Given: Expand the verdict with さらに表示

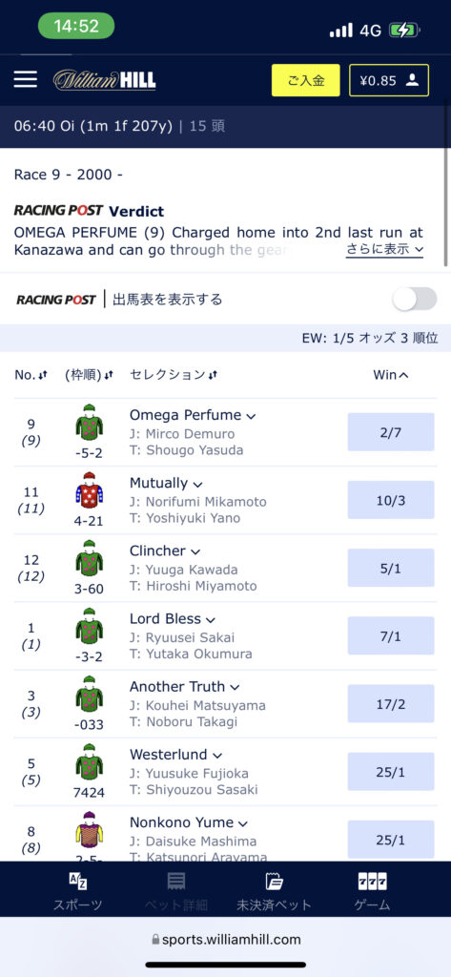Looking at the screenshot, I should coord(385,249).
